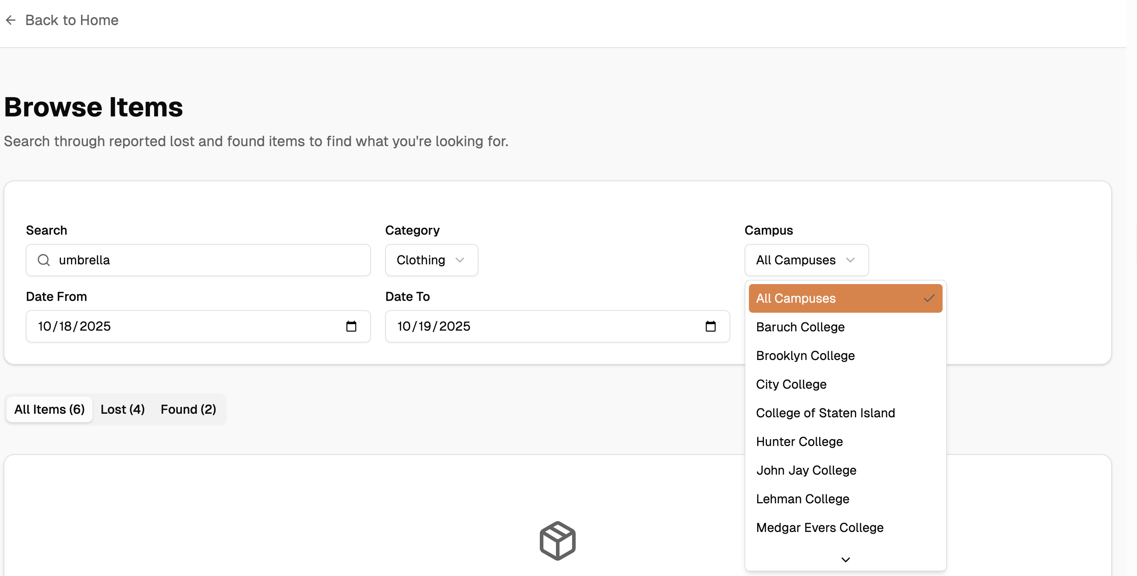This screenshot has width=1137, height=576.
Task: Click the search magnifier icon
Action: [x=44, y=260]
